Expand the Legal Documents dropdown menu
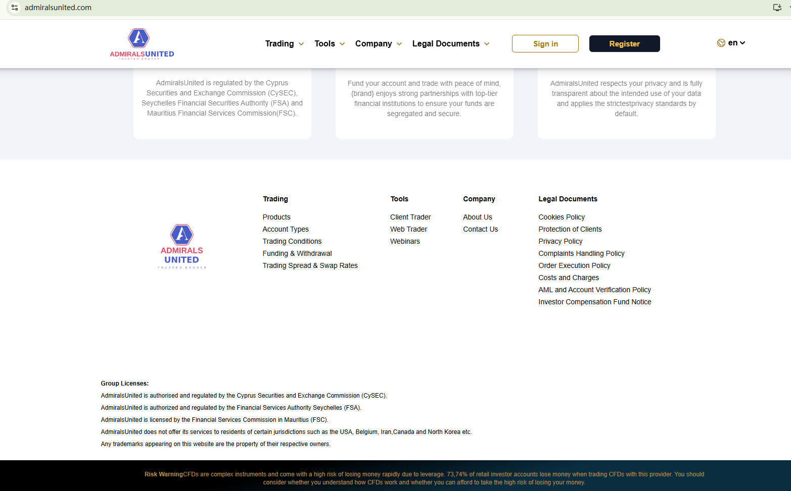791x491 pixels. 451,44
